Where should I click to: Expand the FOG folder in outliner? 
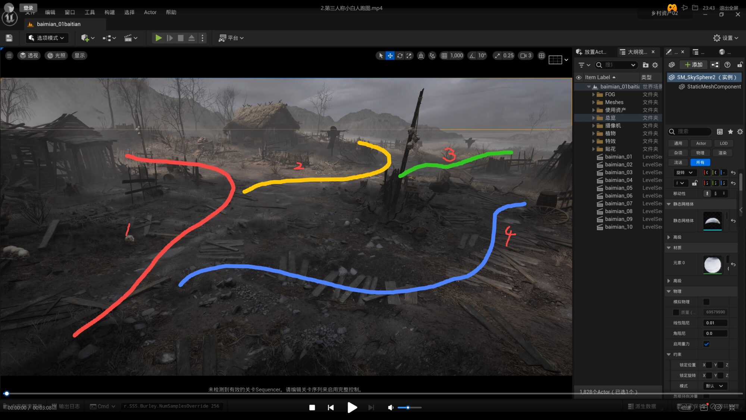(593, 94)
